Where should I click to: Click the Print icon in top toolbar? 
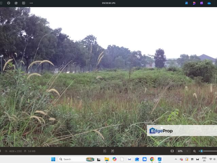[8, 3]
